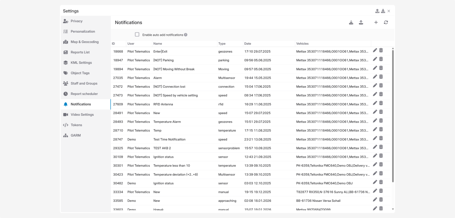
Task: Edit the Enter|Exit notification
Action: (375, 50)
